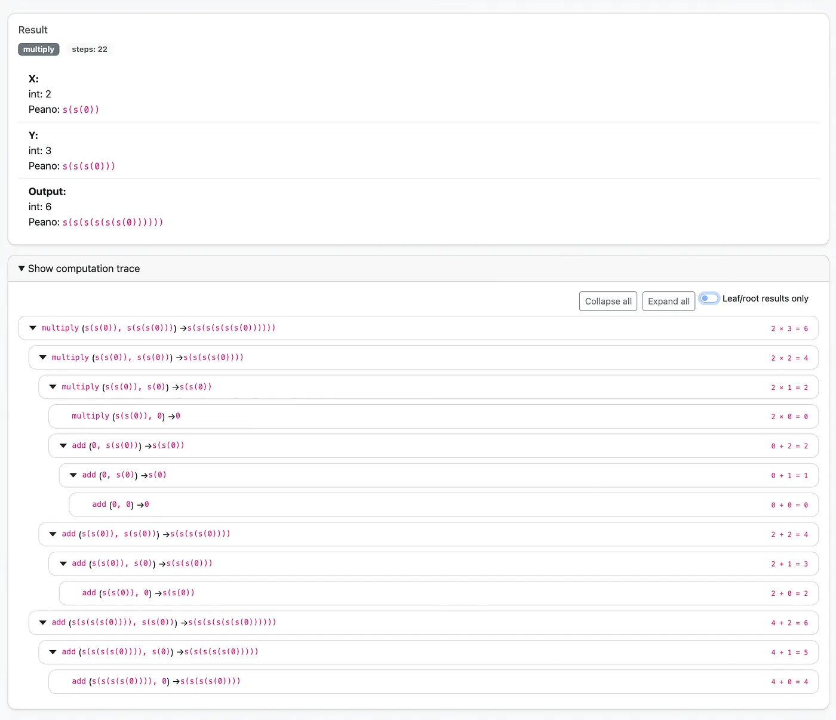Click the steps: 22 badge
The height and width of the screenshot is (720, 836).
tap(90, 50)
